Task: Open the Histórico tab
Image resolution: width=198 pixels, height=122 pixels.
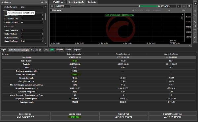Action: click(60, 50)
